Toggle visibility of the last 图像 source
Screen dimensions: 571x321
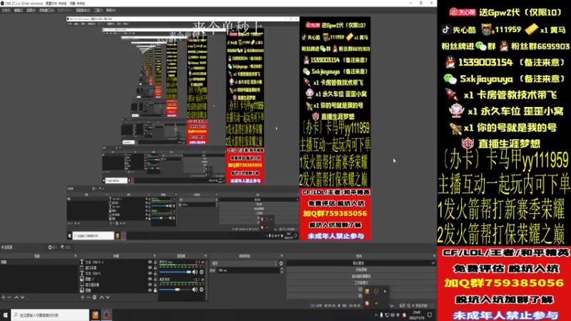pos(150,290)
